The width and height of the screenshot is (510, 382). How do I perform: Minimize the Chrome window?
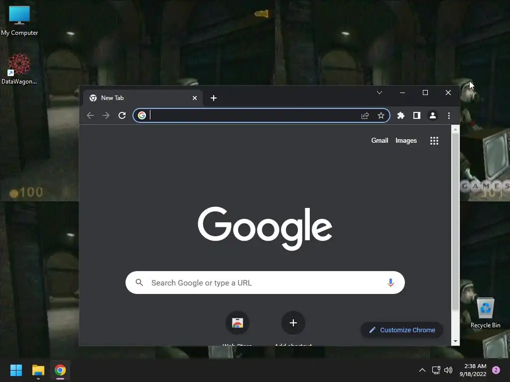[x=402, y=93]
